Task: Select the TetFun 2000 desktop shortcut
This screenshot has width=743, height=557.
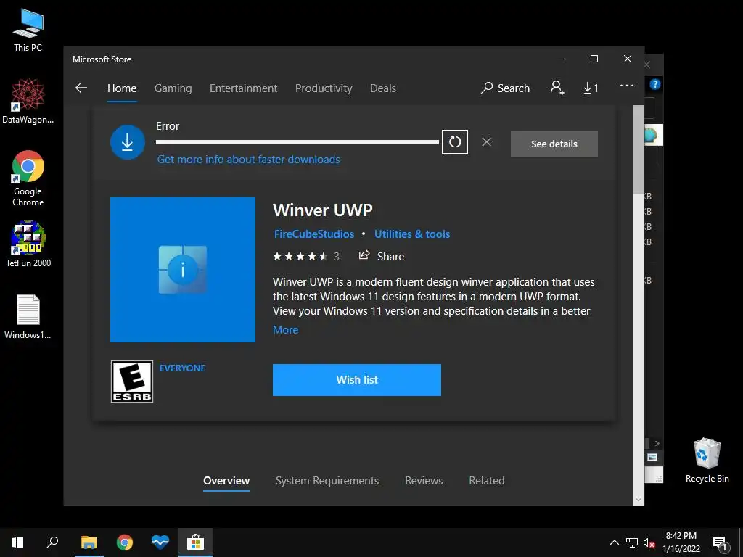Action: [28, 244]
